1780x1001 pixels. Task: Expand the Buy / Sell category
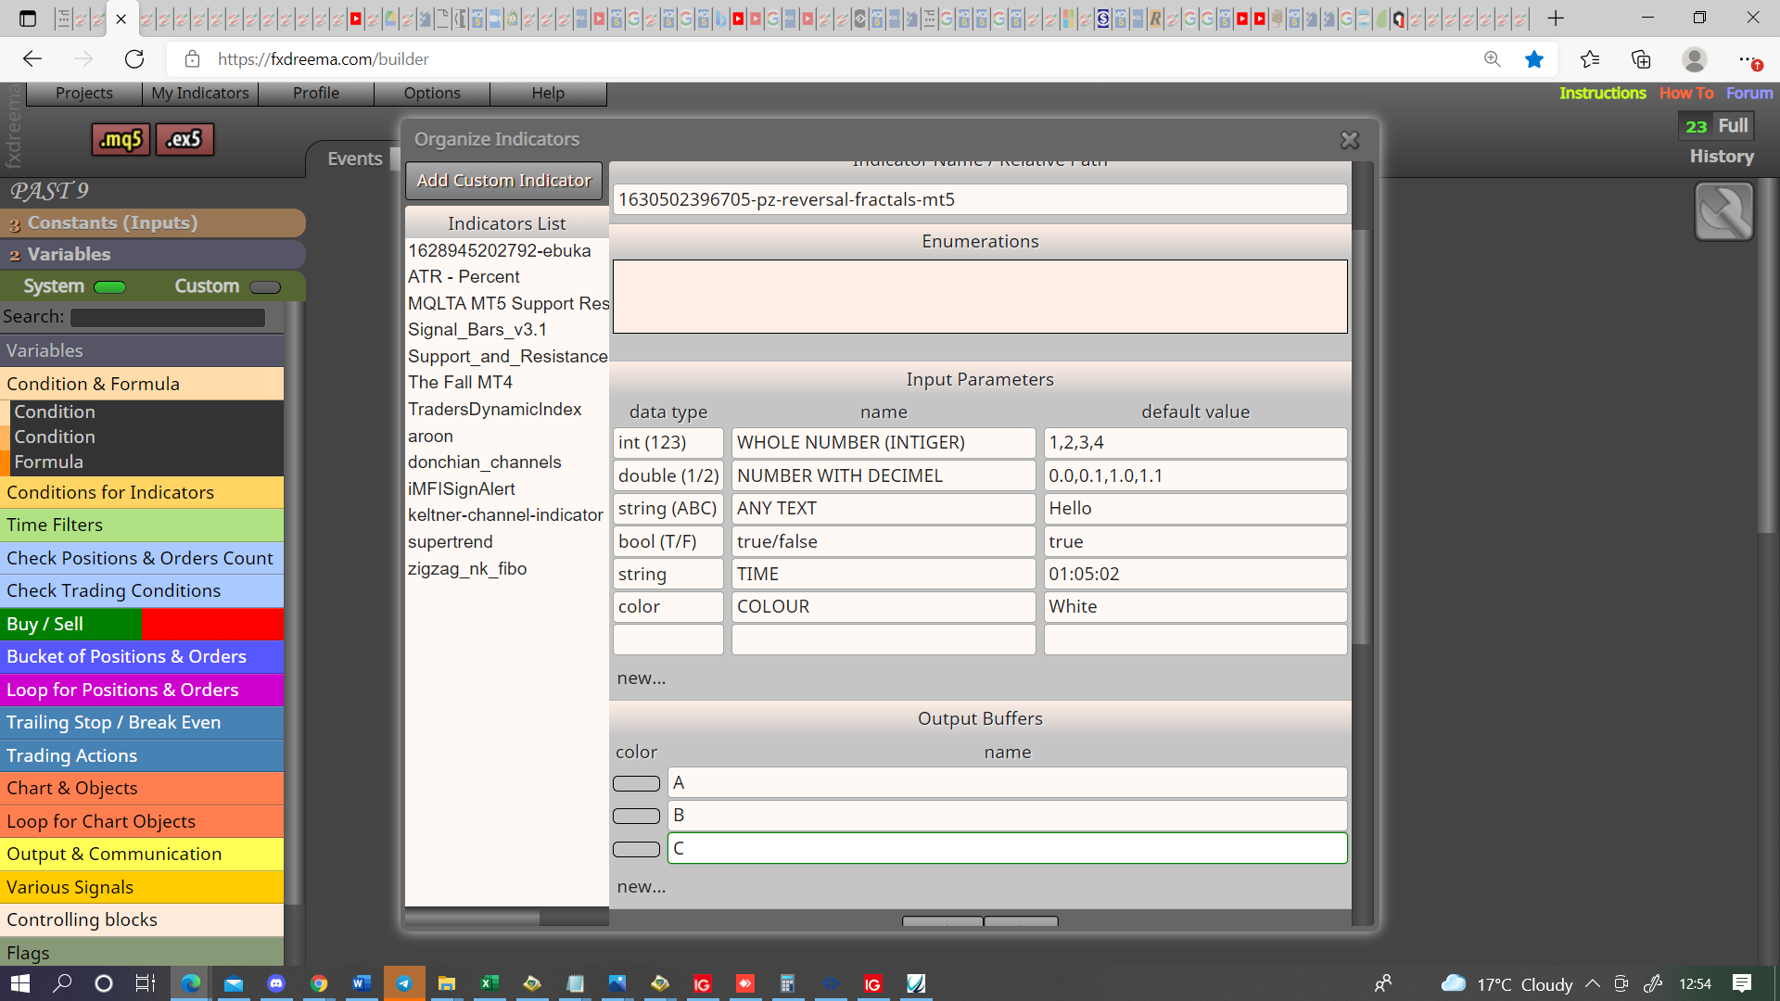142,624
